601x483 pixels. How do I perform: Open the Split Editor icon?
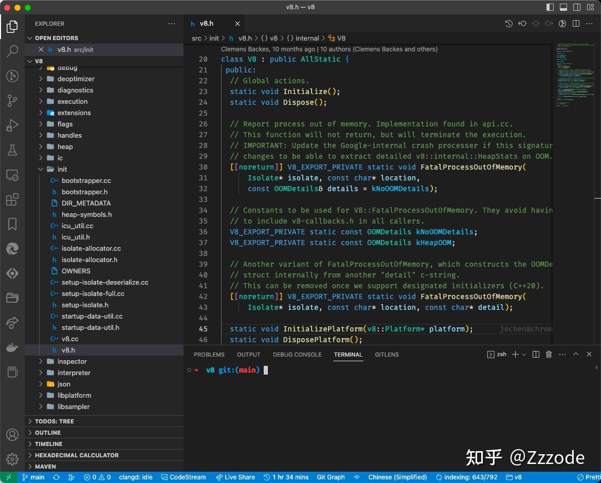(x=576, y=23)
